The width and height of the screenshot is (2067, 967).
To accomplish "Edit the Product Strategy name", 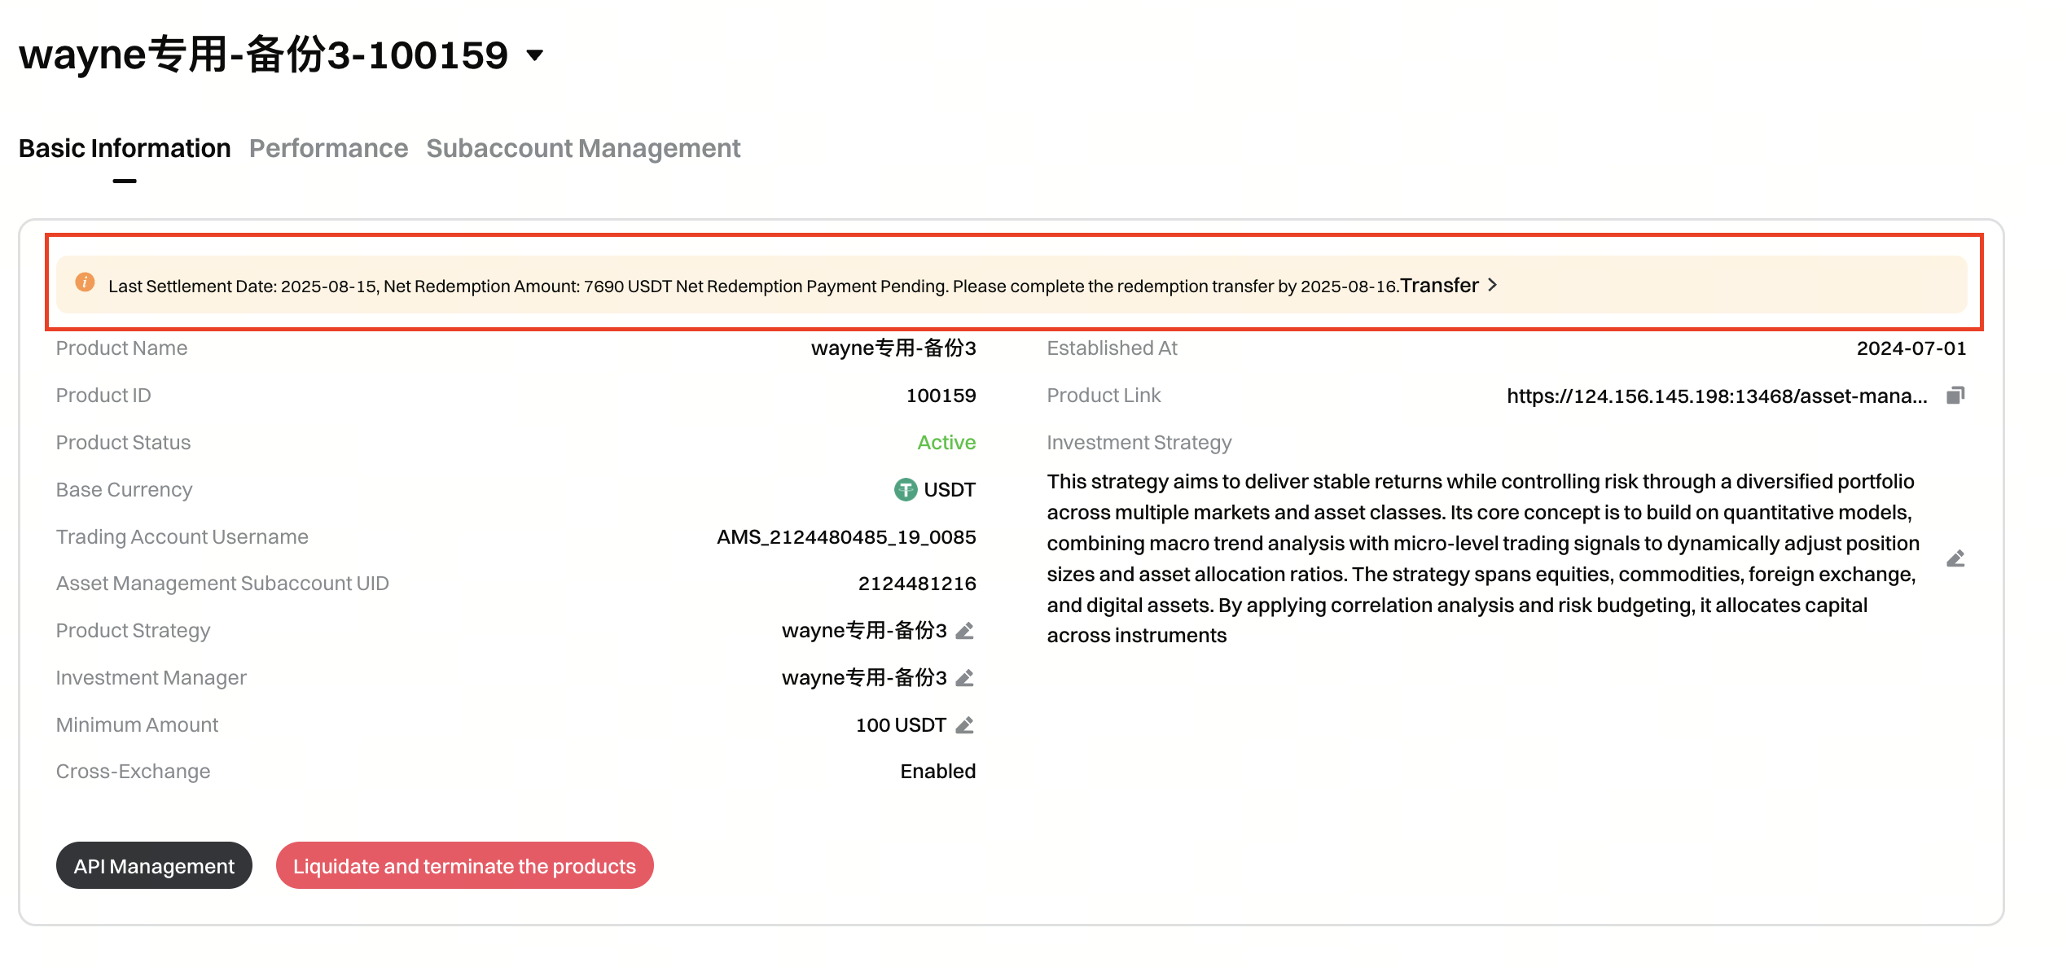I will coord(965,631).
